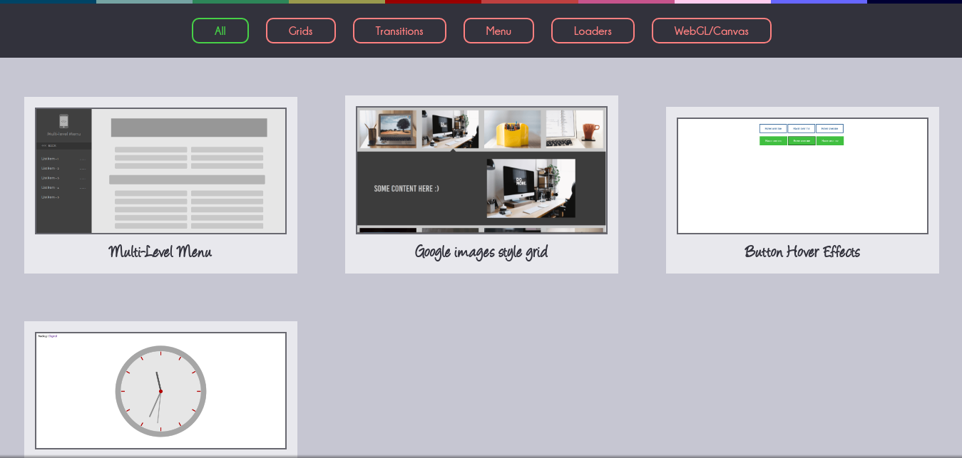This screenshot has height=458, width=962.
Task: Click the laptop photo in grid preview
Action: tap(387, 129)
